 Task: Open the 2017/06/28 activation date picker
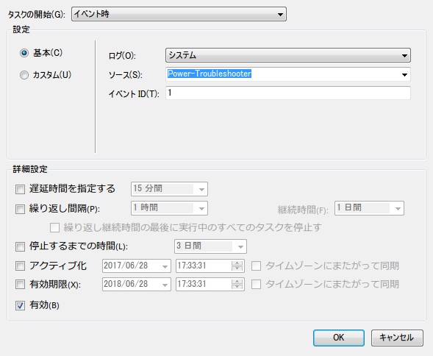[137, 266]
